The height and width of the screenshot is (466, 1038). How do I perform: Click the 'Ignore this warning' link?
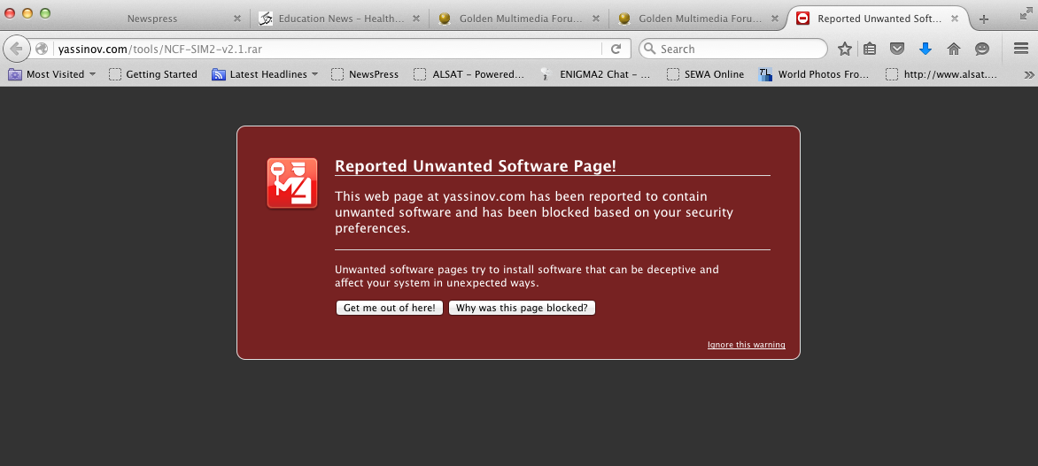point(746,345)
